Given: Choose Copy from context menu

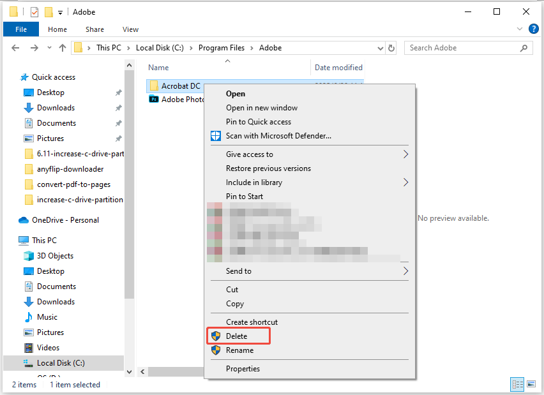Looking at the screenshot, I should pyautogui.click(x=235, y=304).
